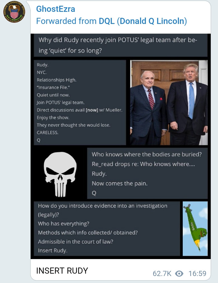The image size is (218, 283).
Task: Click the "Now comes the pain." line
Action: point(119,183)
